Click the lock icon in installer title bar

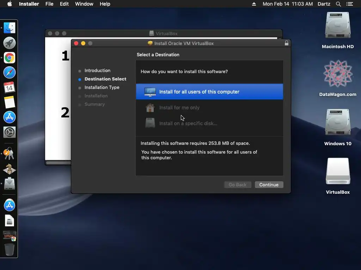click(286, 43)
